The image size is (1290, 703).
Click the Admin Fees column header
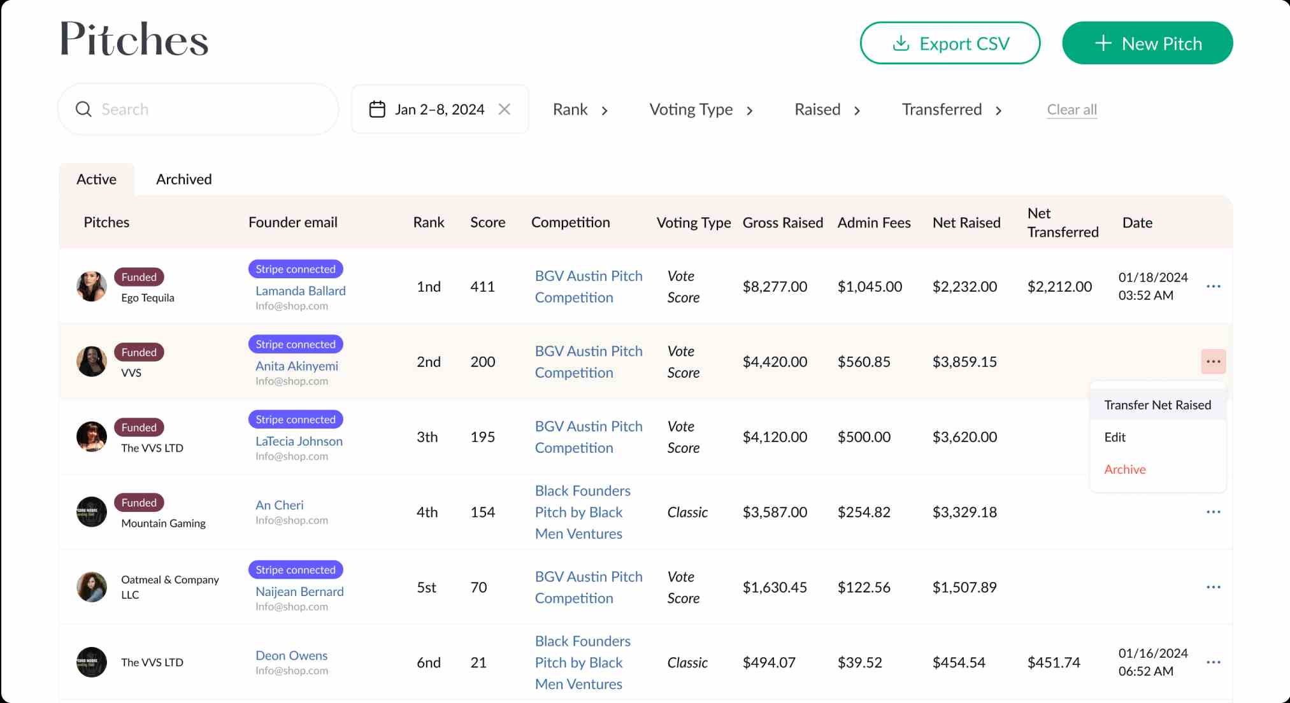(x=874, y=222)
